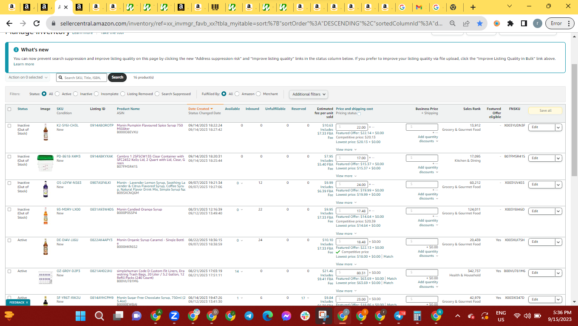Viewport: 578px width, 326px height.
Task: Select checkbox for SKU K2-SY6I-CH3L row
Action: [x=9, y=126]
